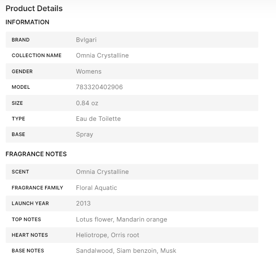Screen dimensions: 276x261
Task: Click the FRAGRANCE NOTES section header
Action: click(x=36, y=154)
